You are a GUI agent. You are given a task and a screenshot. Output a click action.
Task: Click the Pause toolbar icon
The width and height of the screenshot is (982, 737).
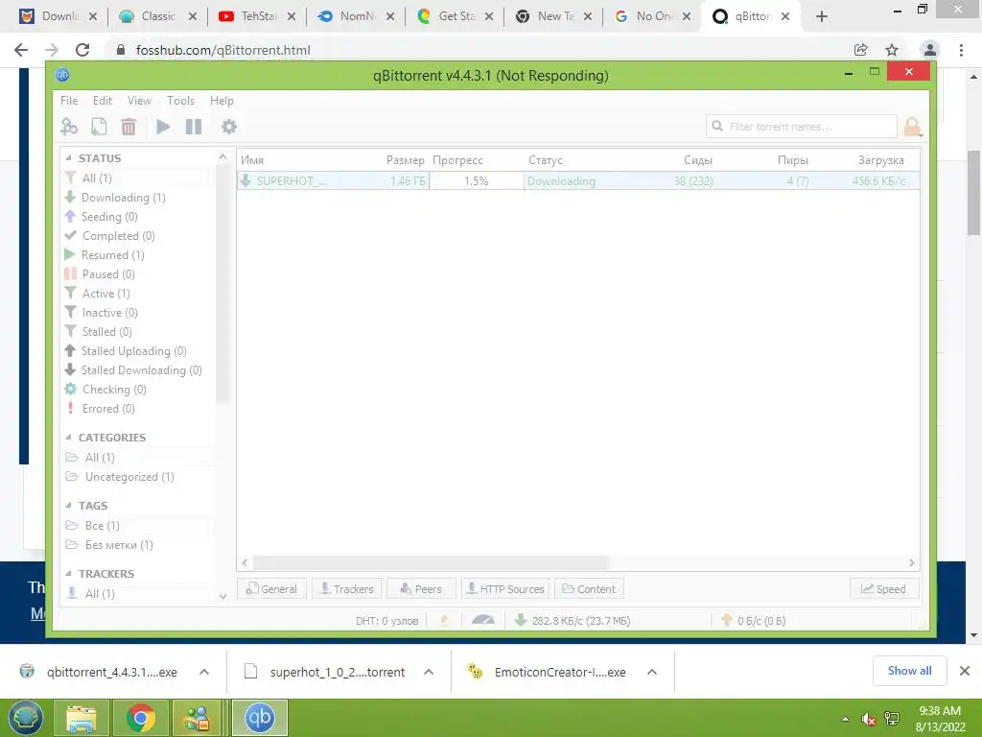click(194, 127)
